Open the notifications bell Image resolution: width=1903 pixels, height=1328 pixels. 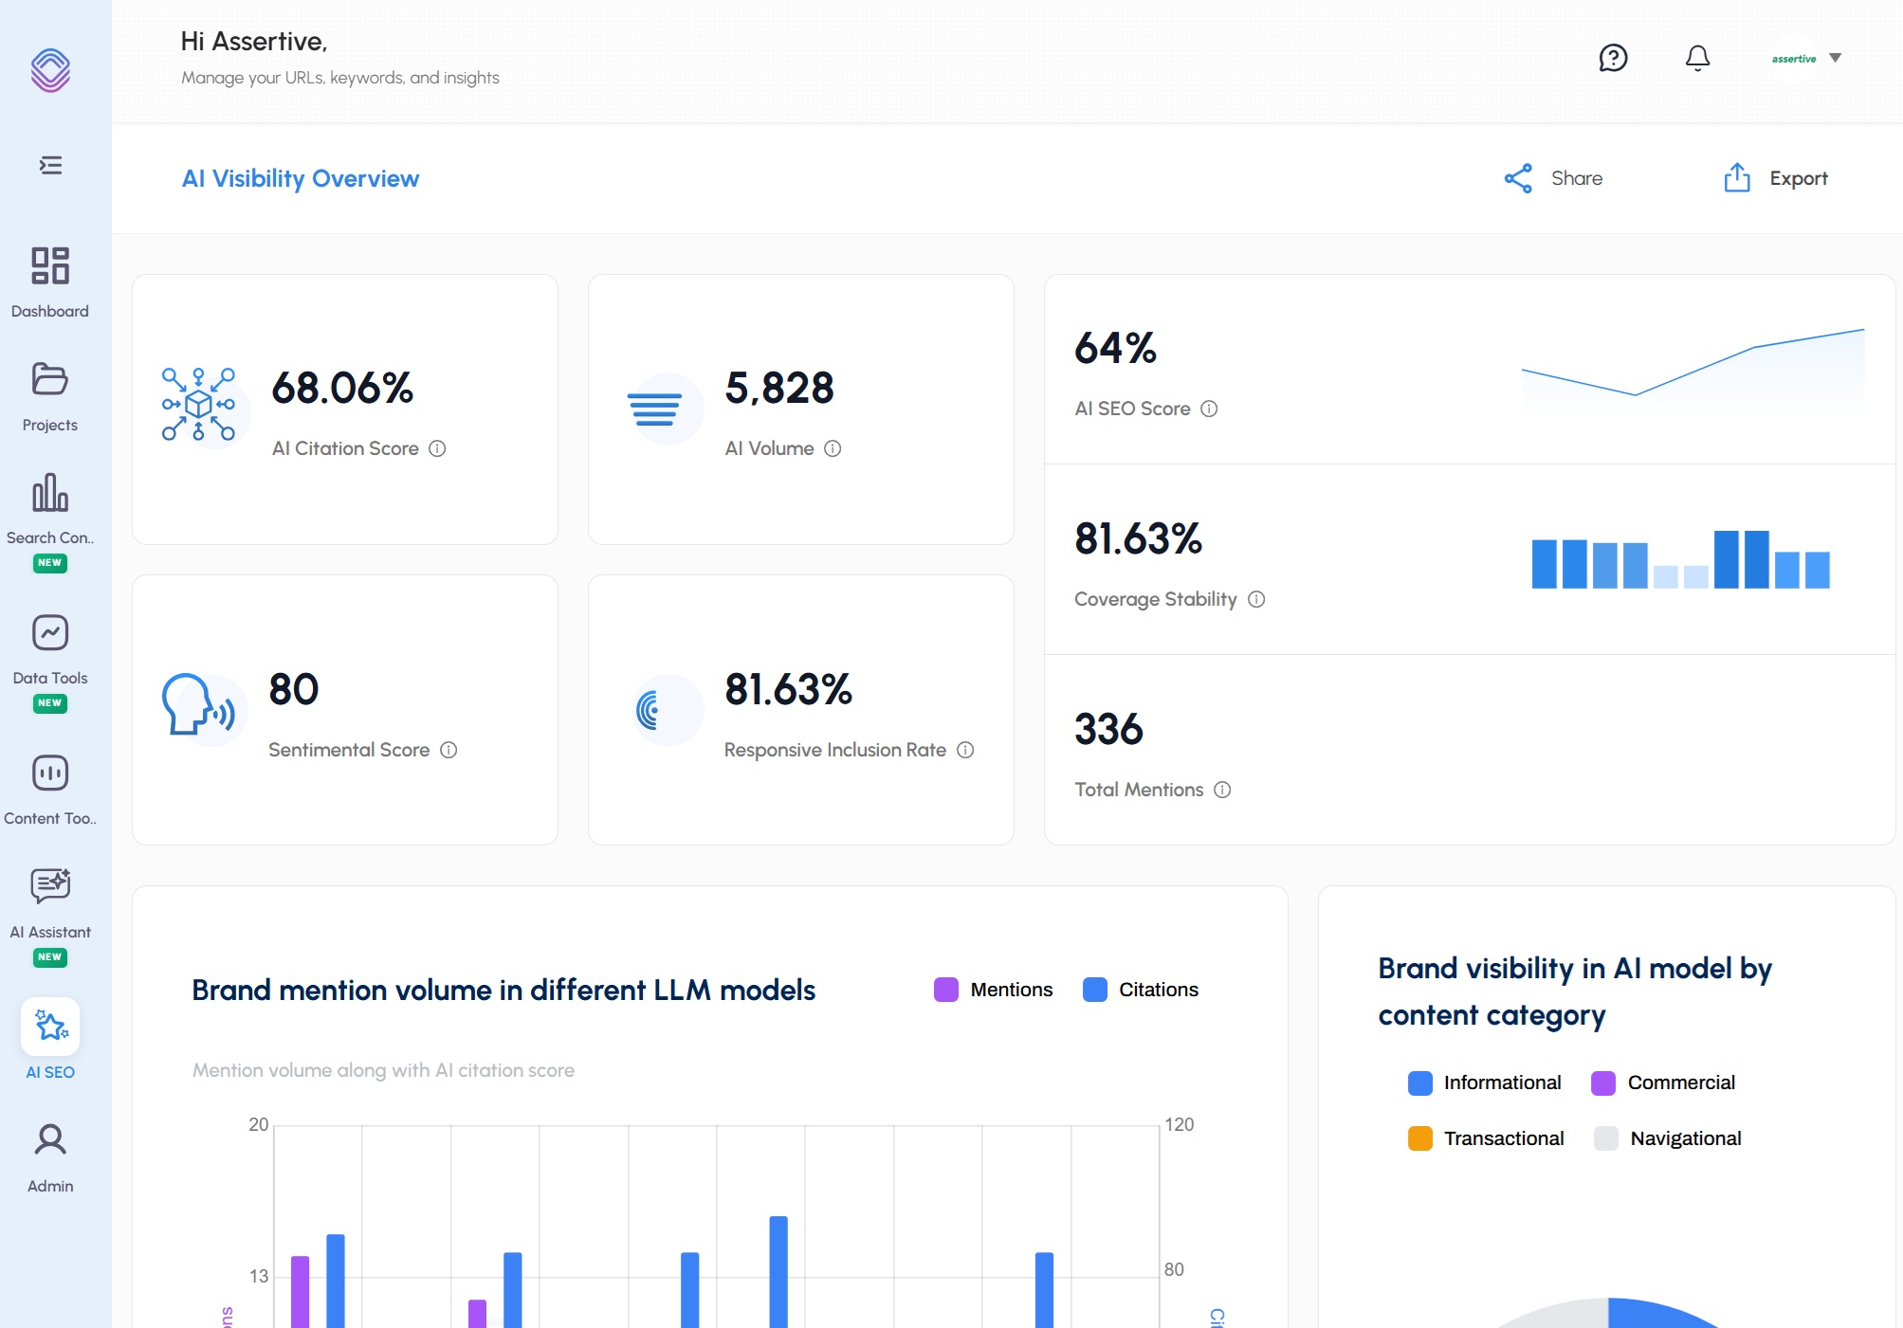click(x=1697, y=58)
